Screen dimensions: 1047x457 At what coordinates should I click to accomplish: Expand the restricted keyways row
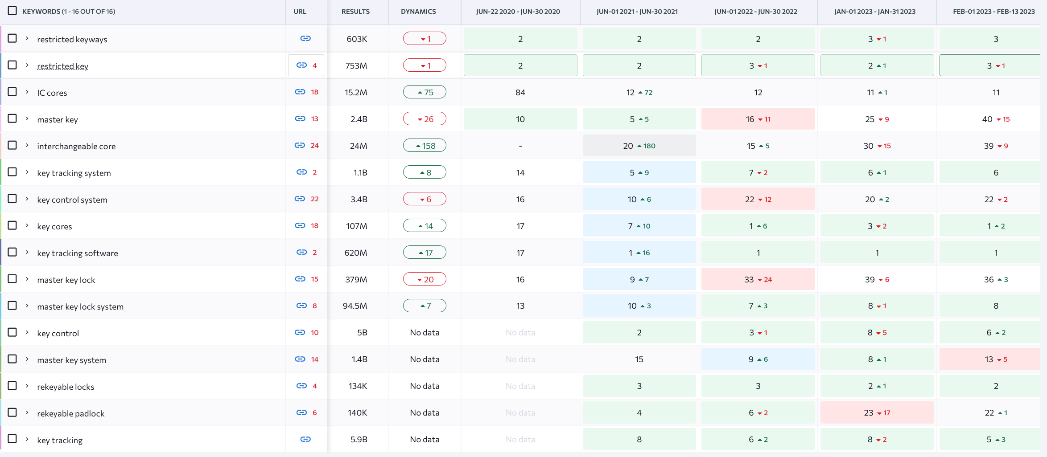[x=27, y=39]
